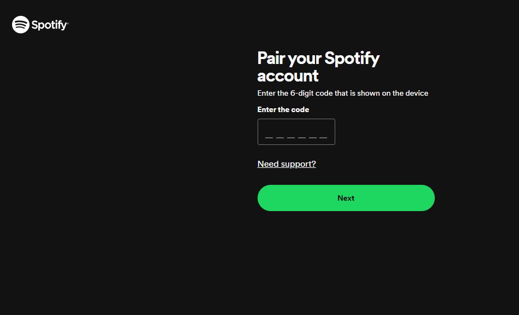The image size is (519, 315).
Task: Click the sixth digit placeholder dash
Action: (x=323, y=137)
